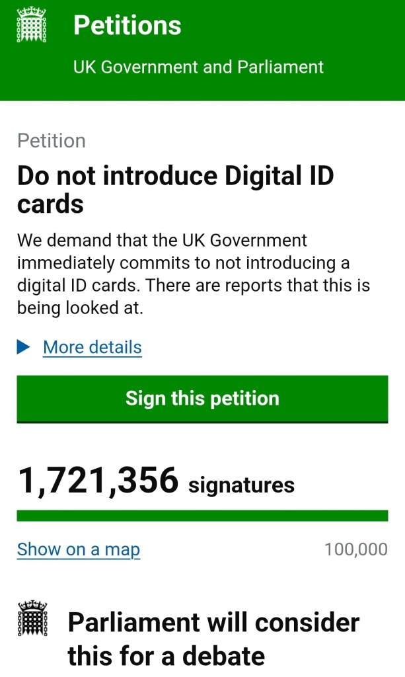Select the UK Government and Parliament subtitle

click(198, 67)
